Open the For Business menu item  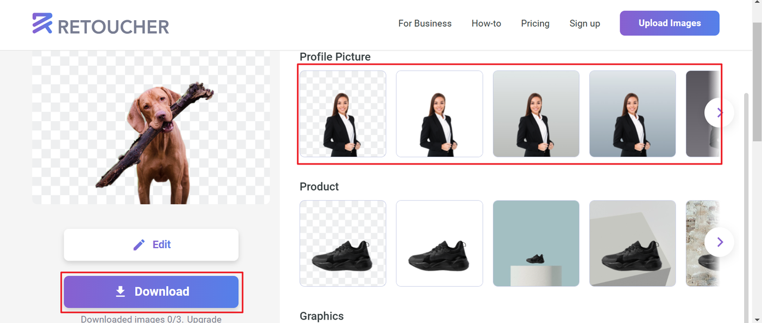[425, 23]
